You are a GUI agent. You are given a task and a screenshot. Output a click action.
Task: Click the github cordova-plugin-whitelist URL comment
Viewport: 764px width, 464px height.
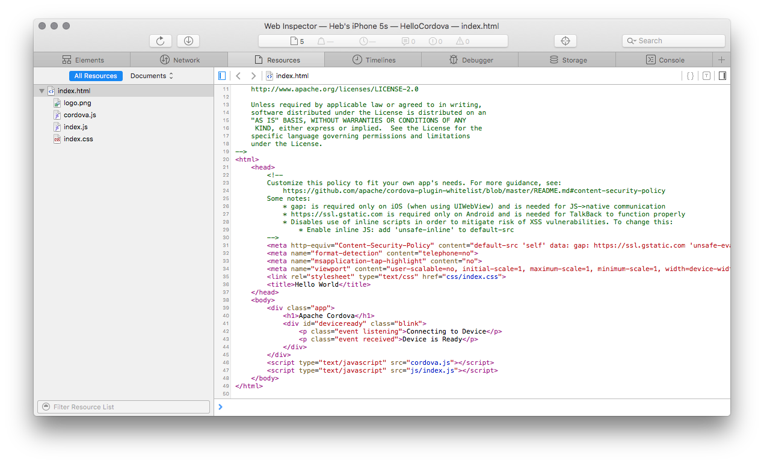pos(474,191)
